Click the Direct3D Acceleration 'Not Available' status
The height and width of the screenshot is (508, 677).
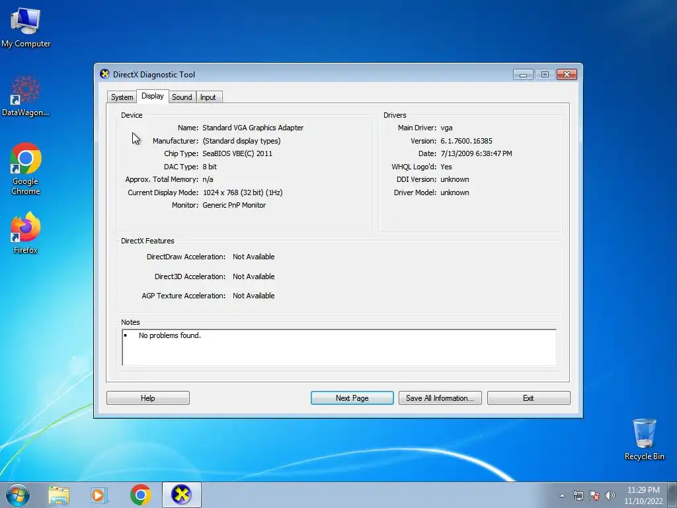point(253,276)
